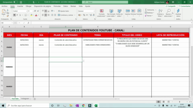The height and width of the screenshot is (108, 193).
Task: Adjust the zoom slider in status bar
Action: pyautogui.click(x=180, y=102)
